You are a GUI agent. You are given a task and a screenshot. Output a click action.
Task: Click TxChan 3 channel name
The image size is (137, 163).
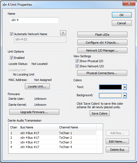click(66, 142)
